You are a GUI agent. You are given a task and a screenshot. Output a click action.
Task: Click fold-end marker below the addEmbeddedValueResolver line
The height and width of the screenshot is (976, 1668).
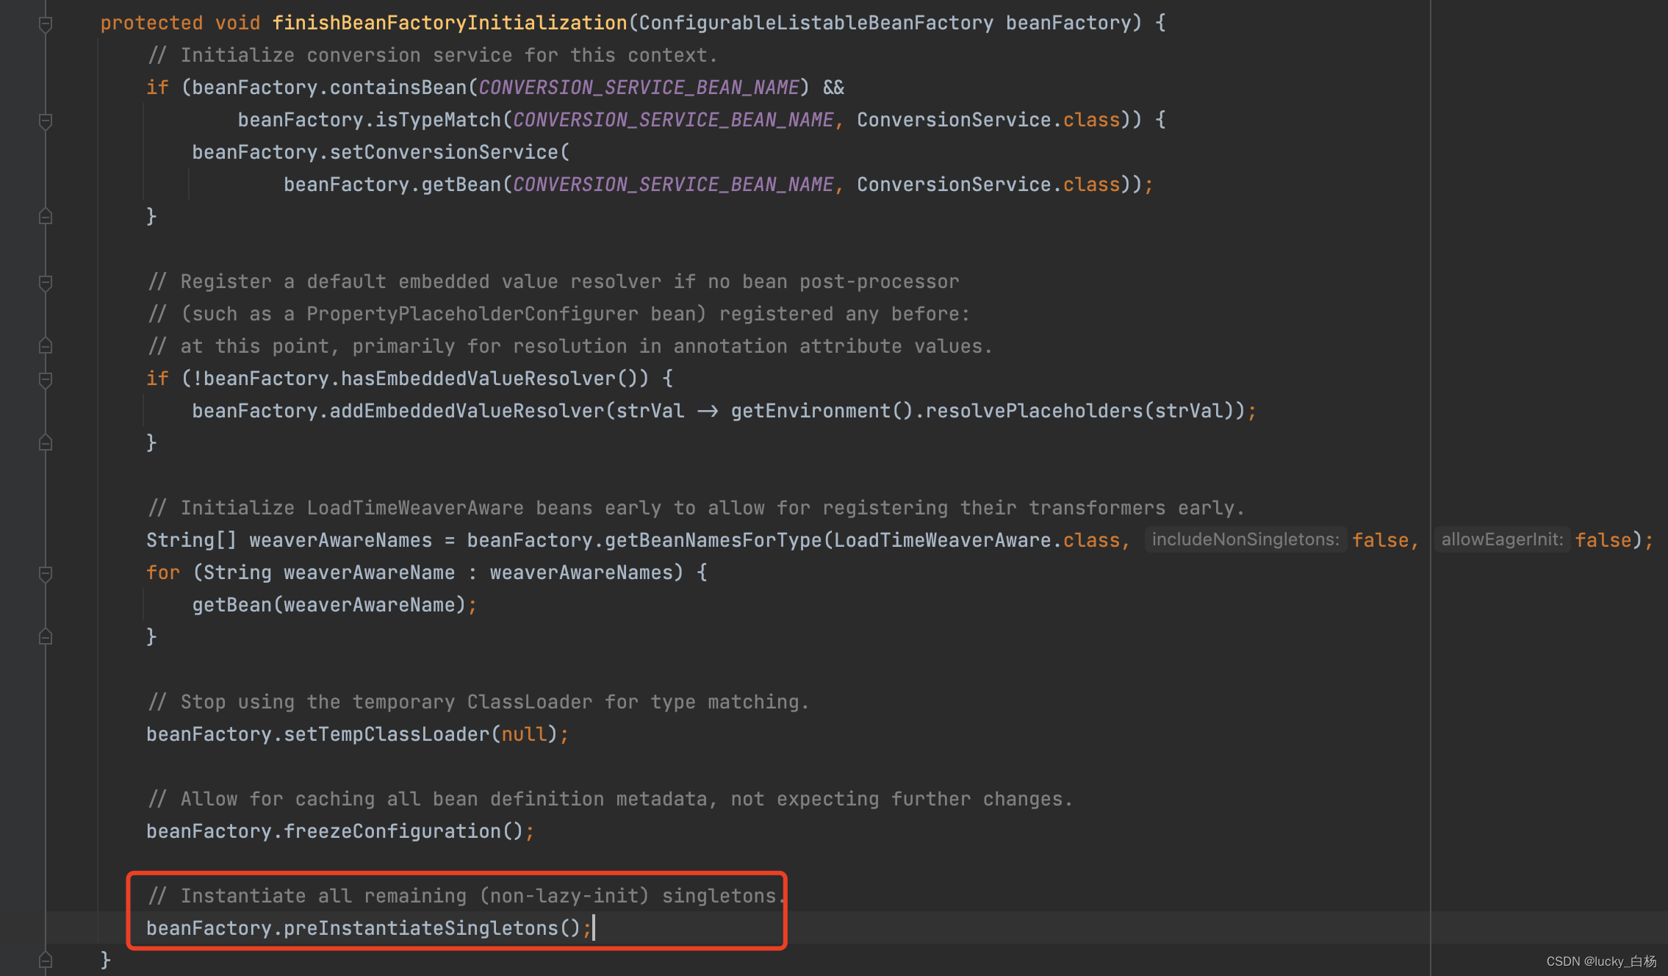tap(46, 443)
